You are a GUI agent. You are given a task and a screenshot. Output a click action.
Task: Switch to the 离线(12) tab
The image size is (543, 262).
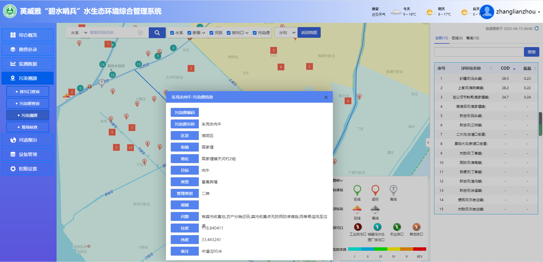pos(472,38)
